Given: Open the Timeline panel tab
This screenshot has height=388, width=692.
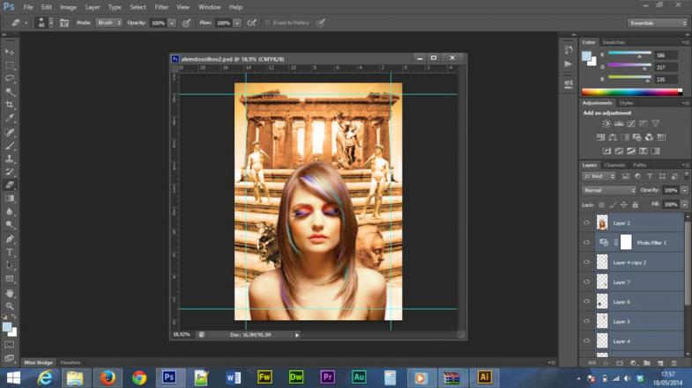Looking at the screenshot, I should pyautogui.click(x=71, y=362).
